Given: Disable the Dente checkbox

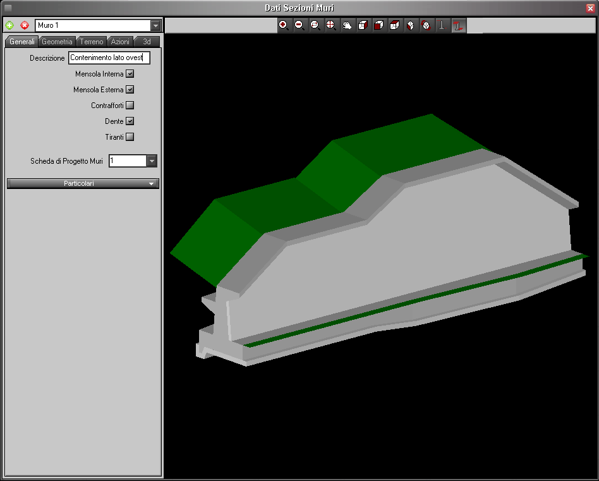Looking at the screenshot, I should [x=130, y=121].
